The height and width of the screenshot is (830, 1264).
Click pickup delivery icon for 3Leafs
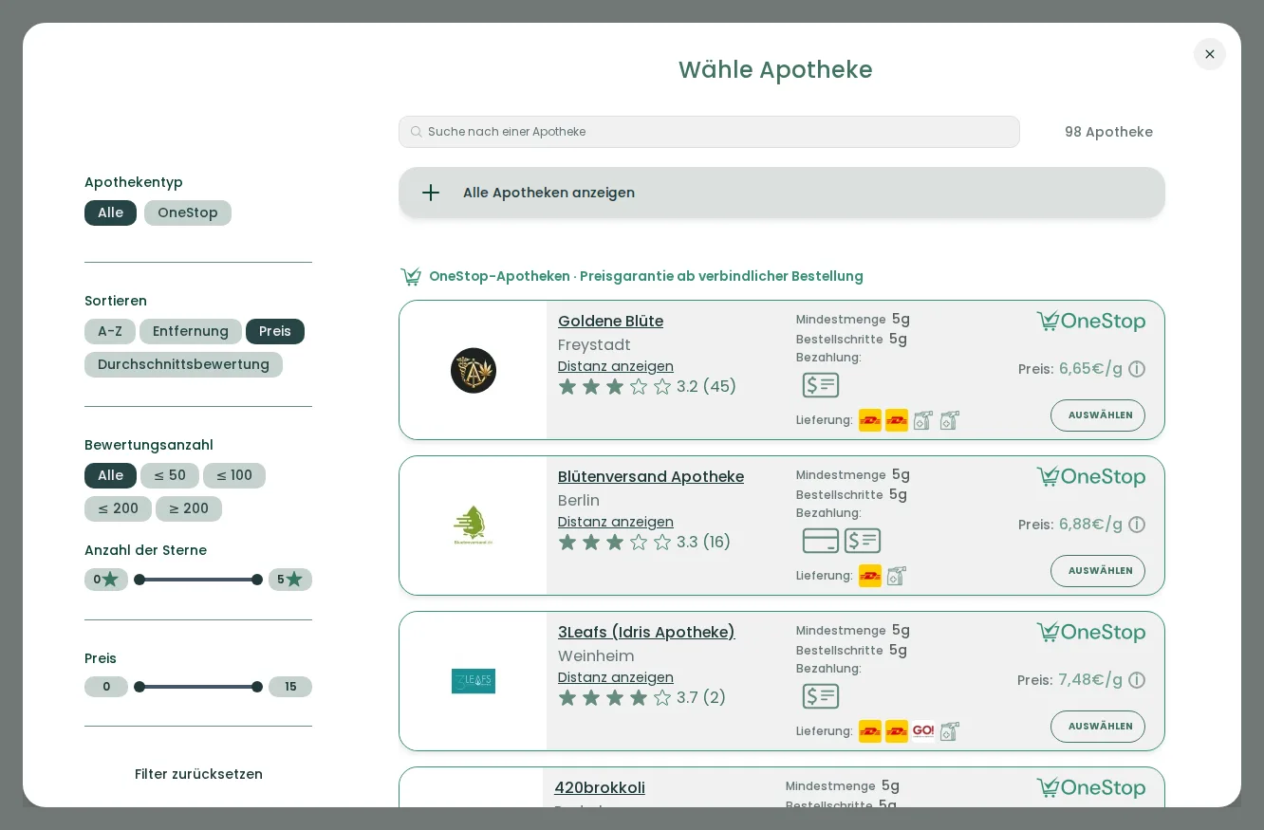pyautogui.click(x=950, y=731)
